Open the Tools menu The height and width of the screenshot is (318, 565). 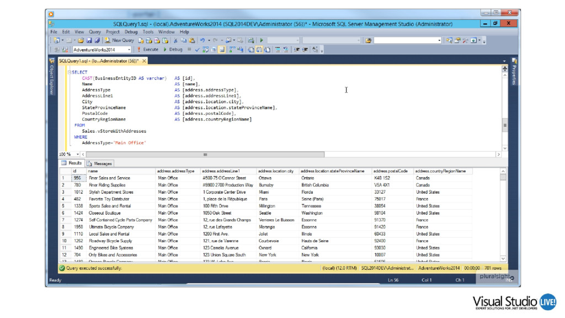click(148, 31)
